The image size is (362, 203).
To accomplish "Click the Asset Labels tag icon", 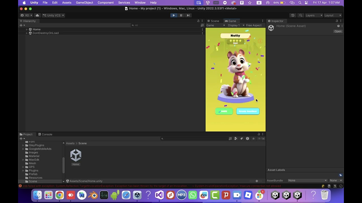I will [x=341, y=175].
